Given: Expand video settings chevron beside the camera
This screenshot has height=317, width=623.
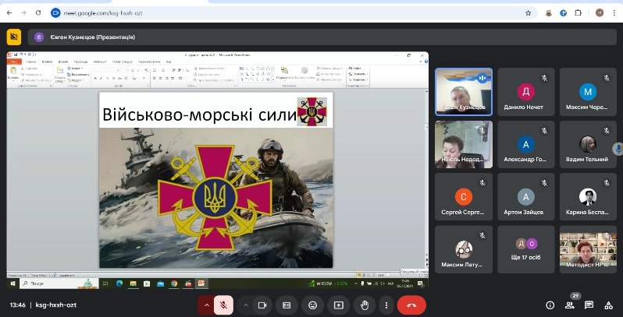Looking at the screenshot, I should click(x=246, y=305).
